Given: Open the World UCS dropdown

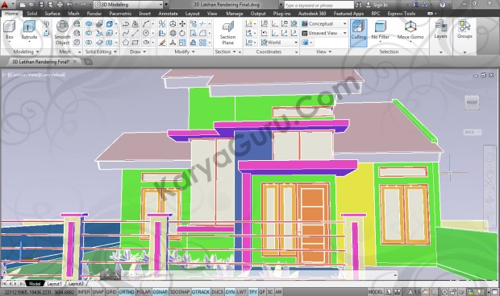Looking at the screenshot, I should pos(279,43).
